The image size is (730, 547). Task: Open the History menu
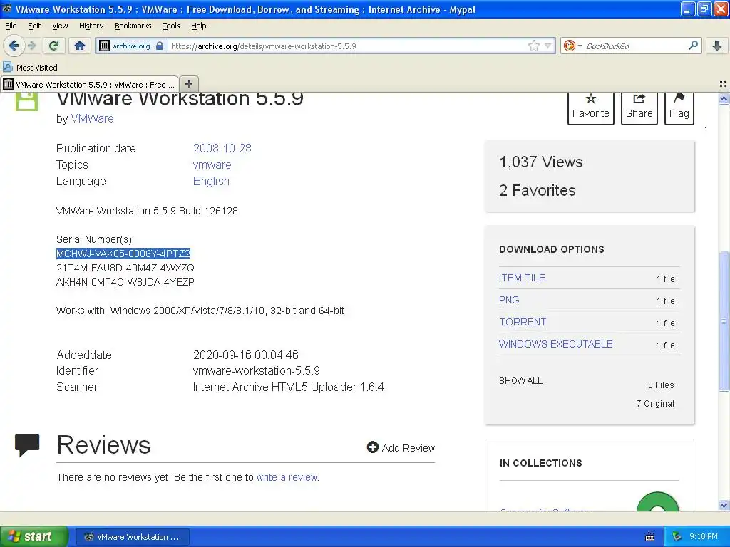[x=91, y=26]
